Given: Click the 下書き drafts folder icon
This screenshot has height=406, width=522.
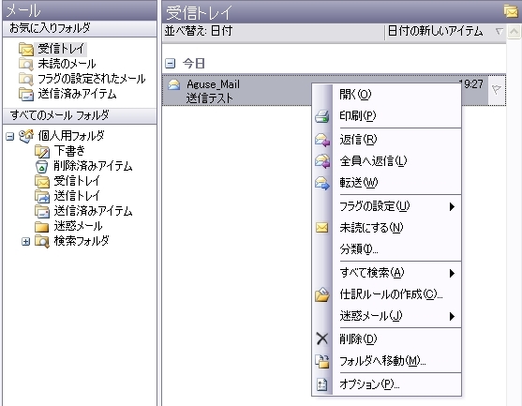Looking at the screenshot, I should [x=42, y=151].
